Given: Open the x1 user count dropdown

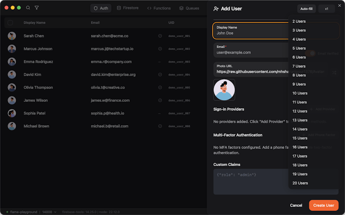Looking at the screenshot, I should [x=327, y=9].
